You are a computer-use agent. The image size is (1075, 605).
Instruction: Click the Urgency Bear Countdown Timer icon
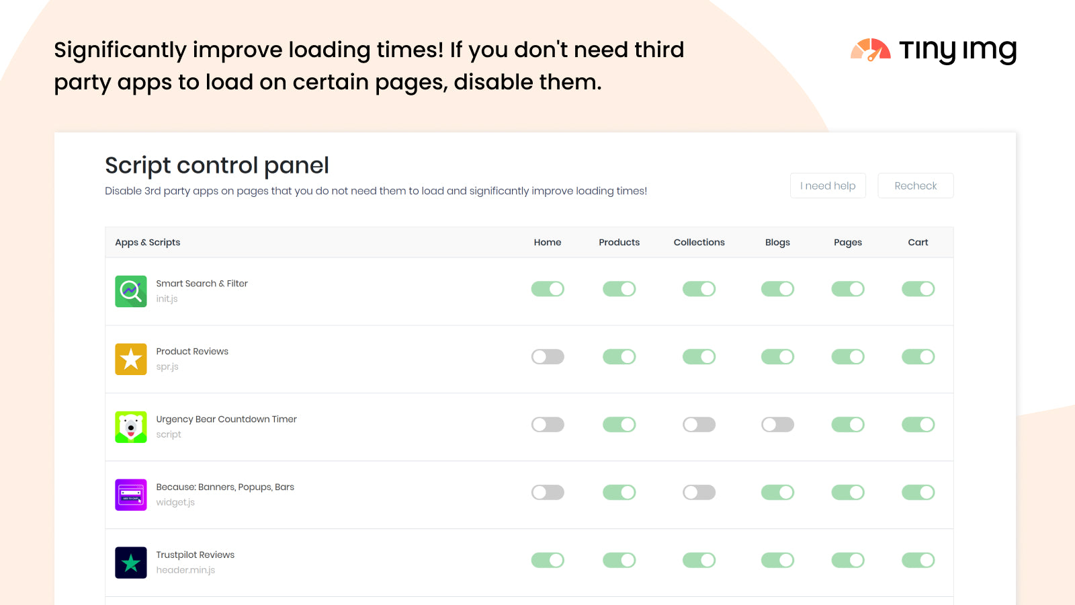coord(131,427)
